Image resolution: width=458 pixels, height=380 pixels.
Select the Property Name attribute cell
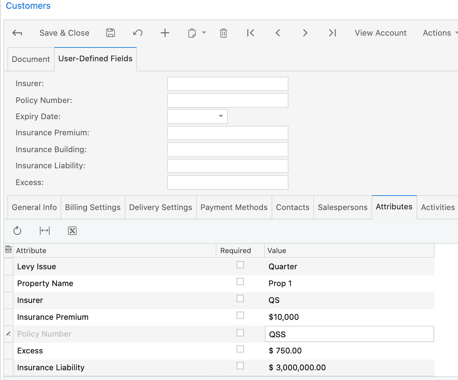point(114,284)
